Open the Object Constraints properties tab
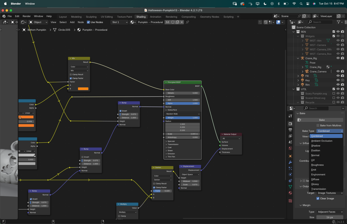The width and height of the screenshot is (347, 224). tap(290, 181)
